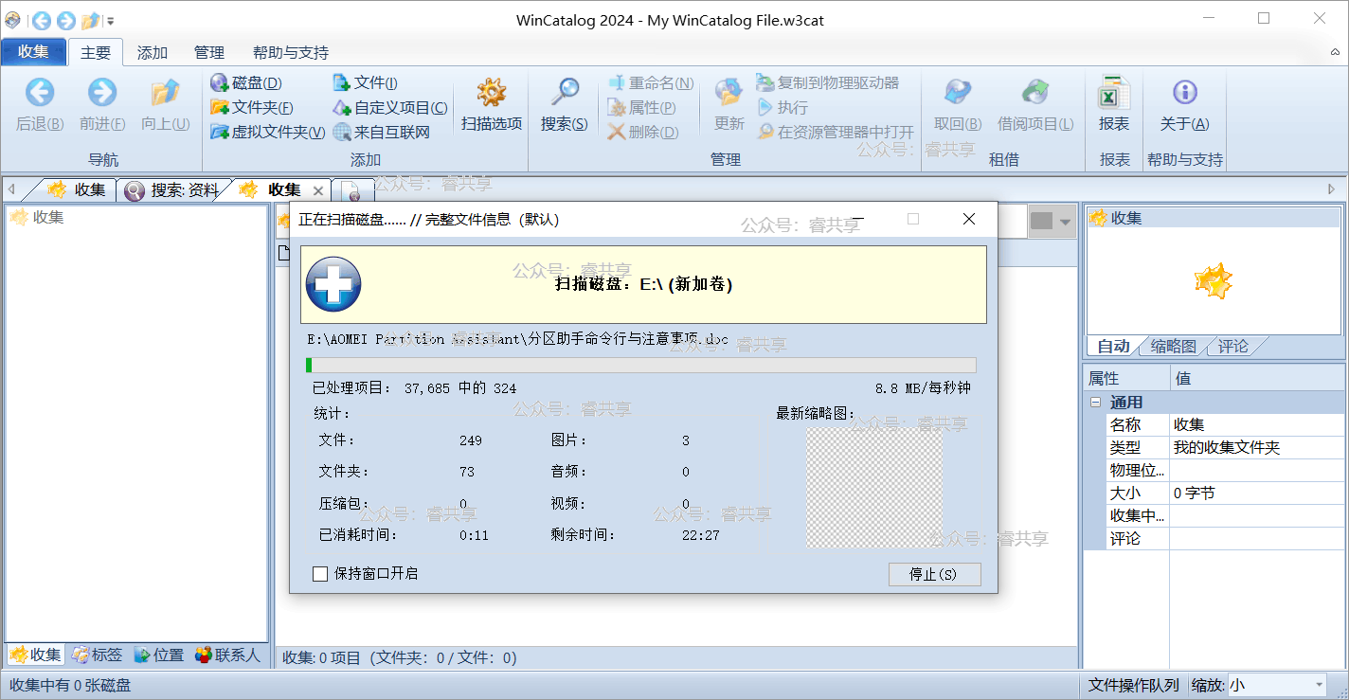Click the Loan item 借阅项目(L) icon
The image size is (1349, 700).
click(1035, 93)
